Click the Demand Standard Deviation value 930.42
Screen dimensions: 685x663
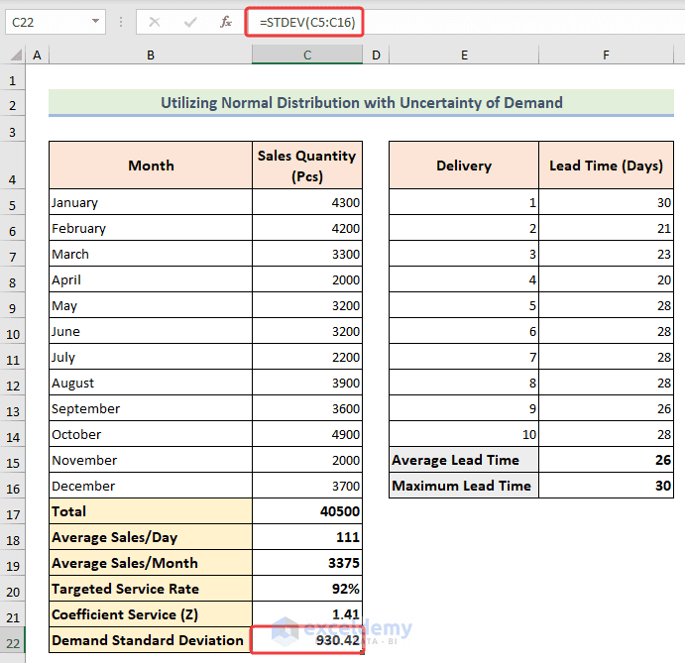pos(307,640)
